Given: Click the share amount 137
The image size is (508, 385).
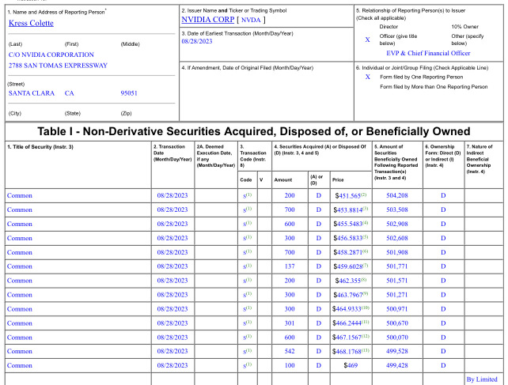Looking at the screenshot, I should 290,266.
